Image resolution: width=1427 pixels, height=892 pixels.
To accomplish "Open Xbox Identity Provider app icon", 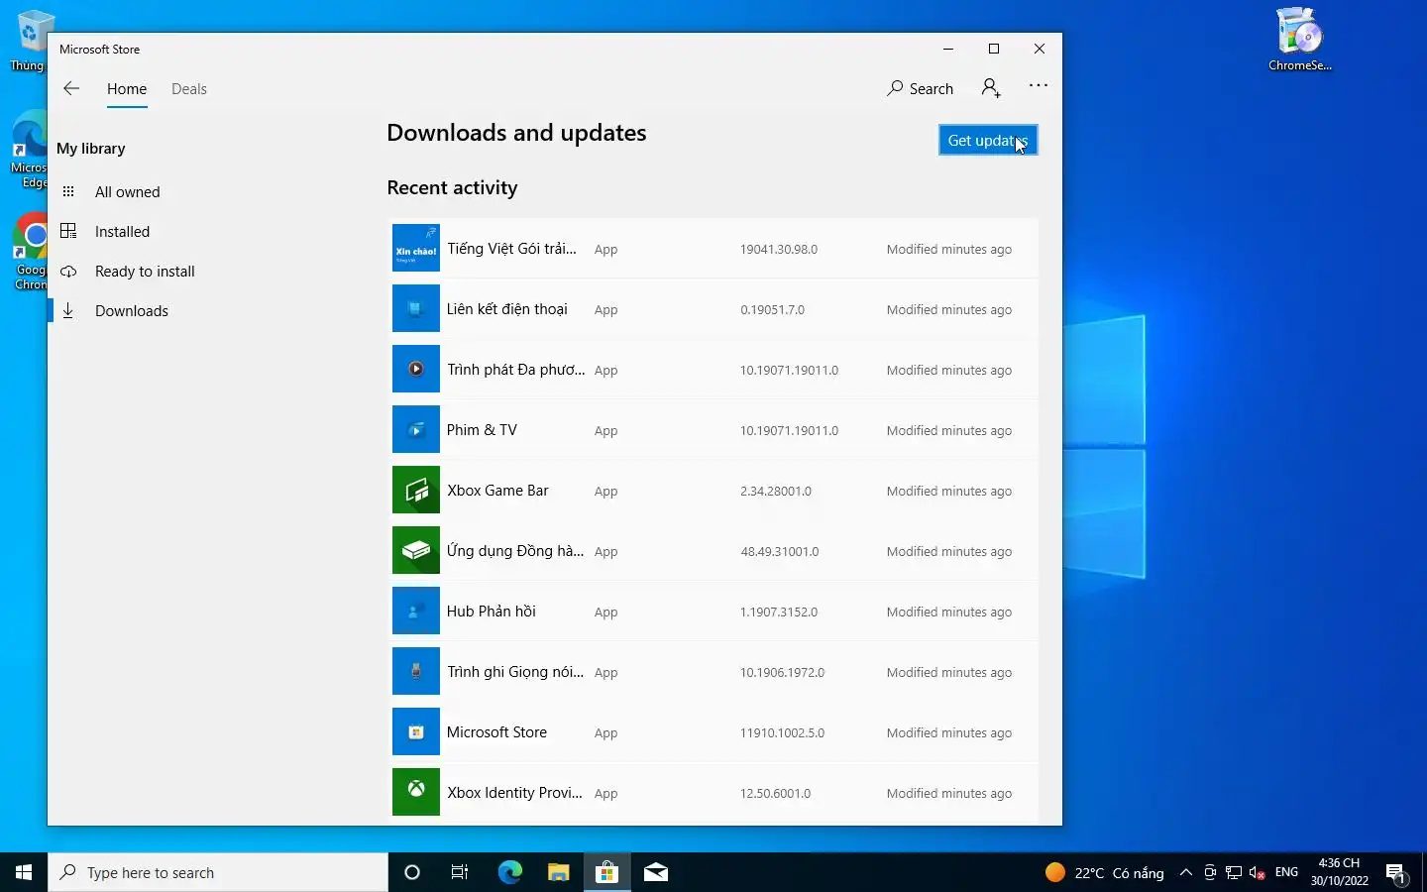I will coord(416,792).
